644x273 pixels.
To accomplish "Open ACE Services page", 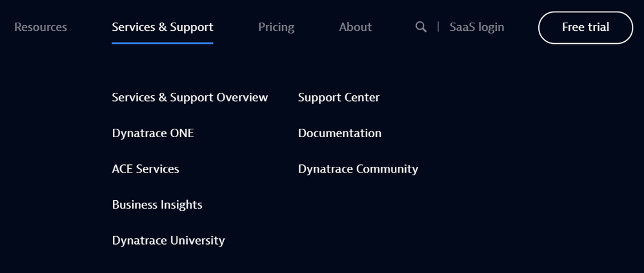I will [x=145, y=169].
